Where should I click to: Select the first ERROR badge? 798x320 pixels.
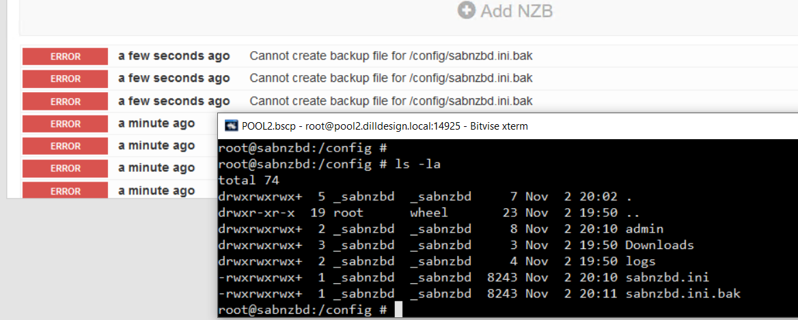click(65, 57)
